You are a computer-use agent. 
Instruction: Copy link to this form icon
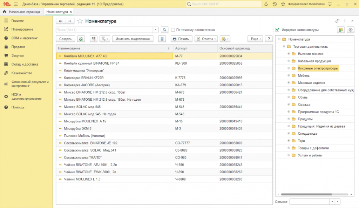337,21
